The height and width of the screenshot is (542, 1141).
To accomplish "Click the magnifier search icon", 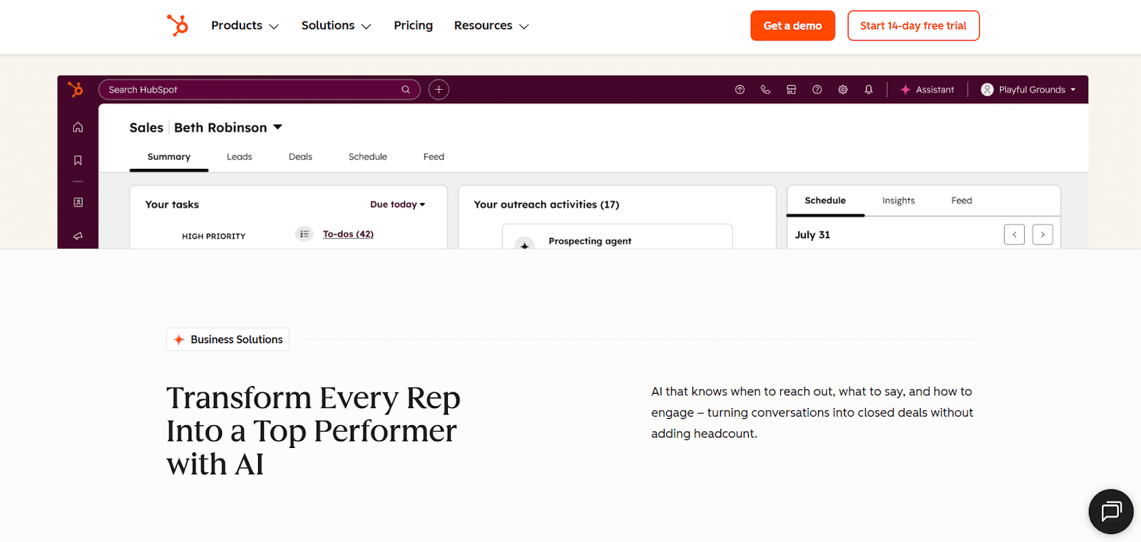I will pyautogui.click(x=406, y=90).
